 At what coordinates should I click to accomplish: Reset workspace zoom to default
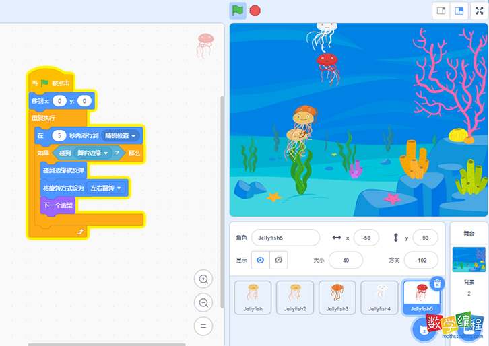click(x=203, y=326)
